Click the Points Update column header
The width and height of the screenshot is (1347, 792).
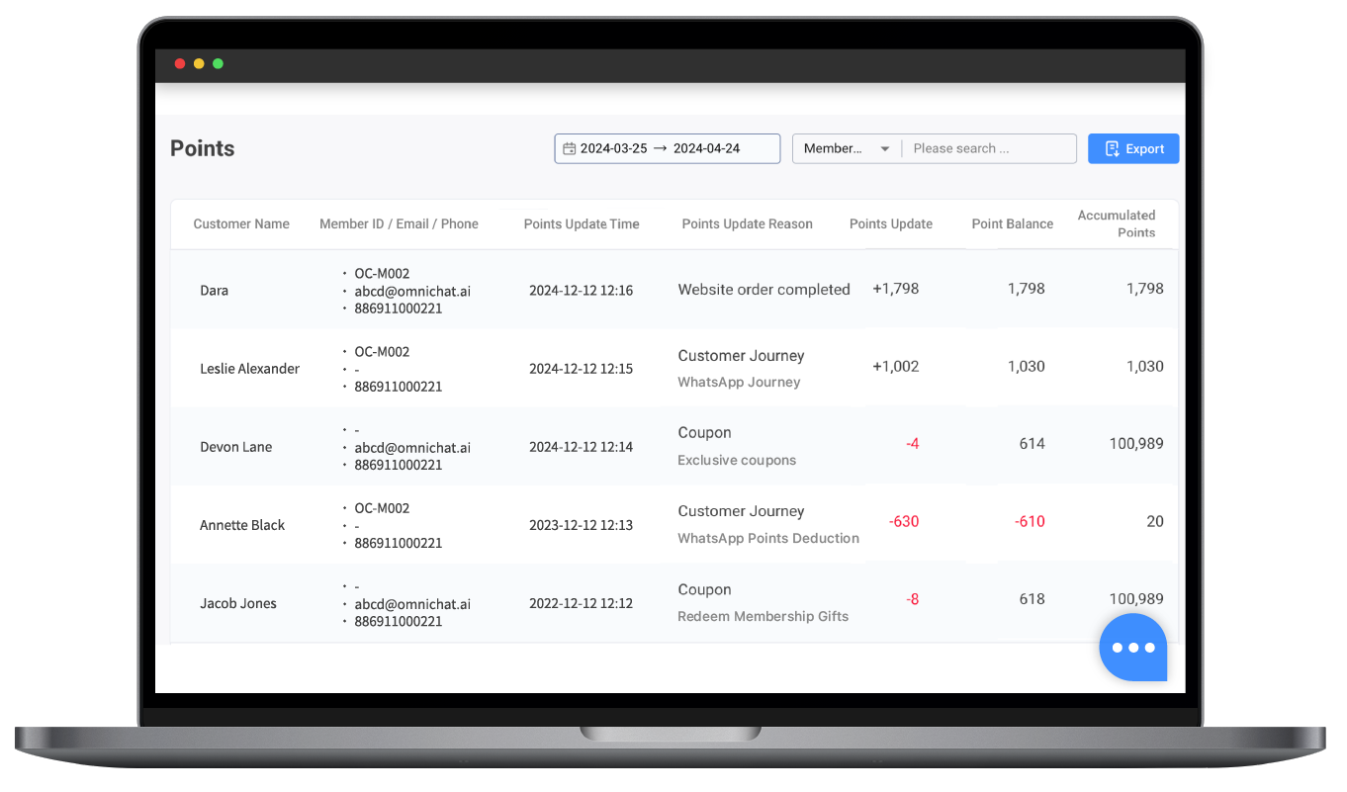pos(891,224)
